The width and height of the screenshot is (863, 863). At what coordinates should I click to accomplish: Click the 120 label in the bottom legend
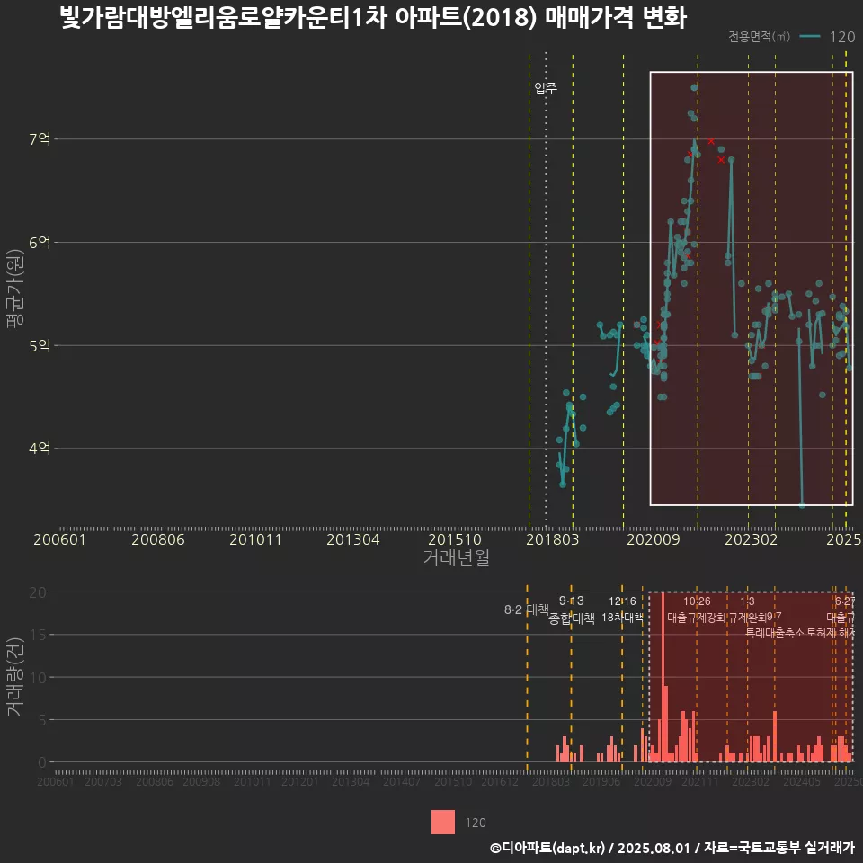pos(476,823)
